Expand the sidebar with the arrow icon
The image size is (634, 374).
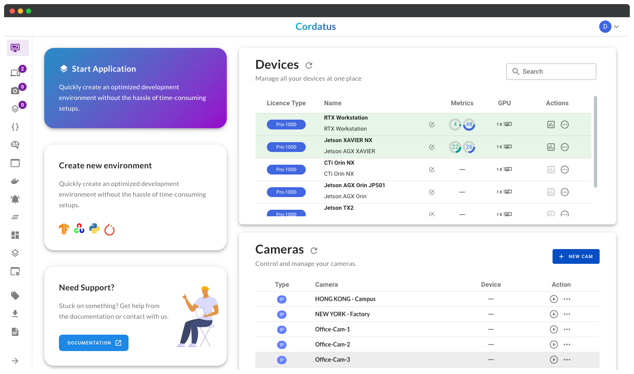click(x=15, y=361)
